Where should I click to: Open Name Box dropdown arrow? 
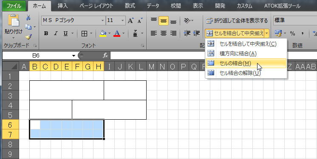pos(74,56)
